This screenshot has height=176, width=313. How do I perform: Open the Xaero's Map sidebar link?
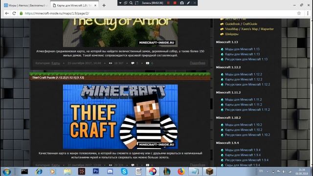coord(249,29)
